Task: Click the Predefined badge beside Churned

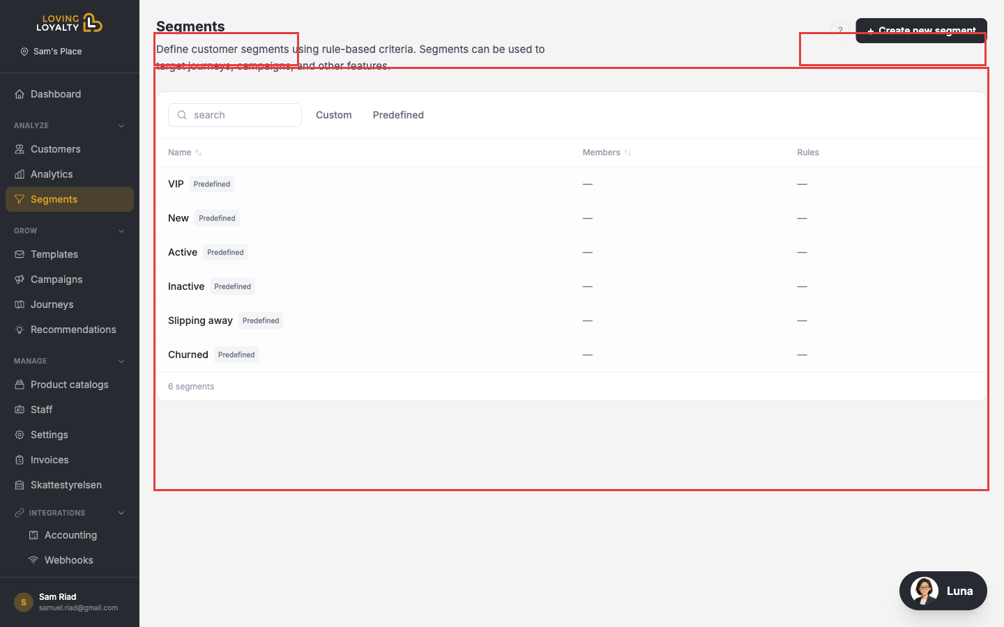Action: 236,355
